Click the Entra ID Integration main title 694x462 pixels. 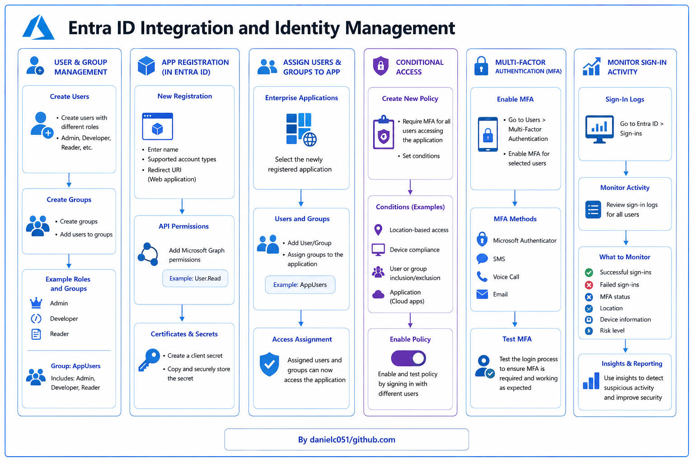point(262,28)
